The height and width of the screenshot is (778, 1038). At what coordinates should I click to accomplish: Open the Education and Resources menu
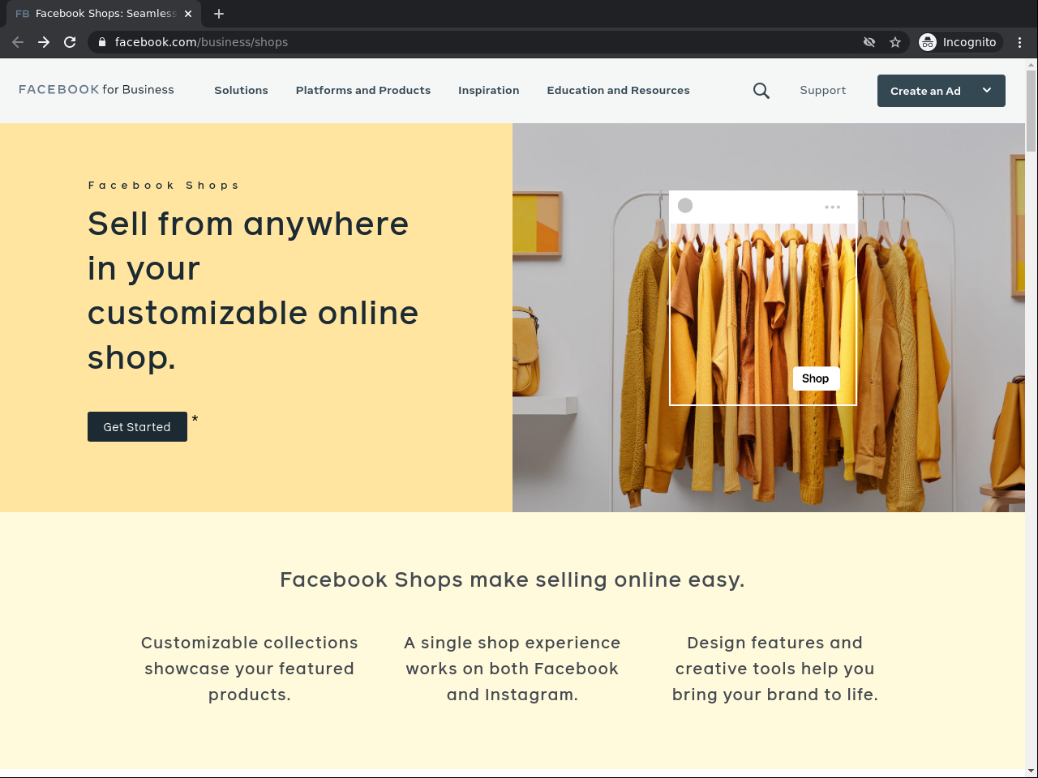[619, 91]
